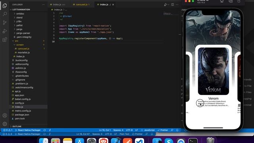Expand the yallist folder
254x143 pixels.
click(x=19, y=25)
